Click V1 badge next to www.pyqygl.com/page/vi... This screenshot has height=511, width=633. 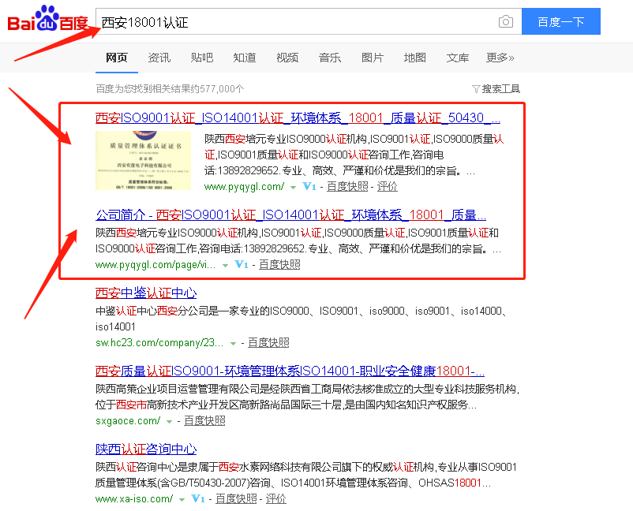tap(242, 265)
